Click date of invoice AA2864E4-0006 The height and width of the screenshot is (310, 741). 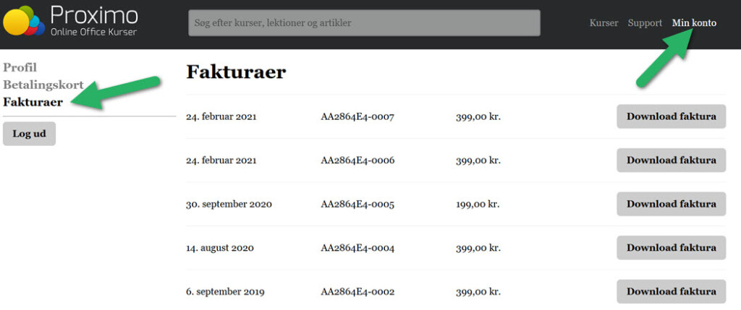221,161
